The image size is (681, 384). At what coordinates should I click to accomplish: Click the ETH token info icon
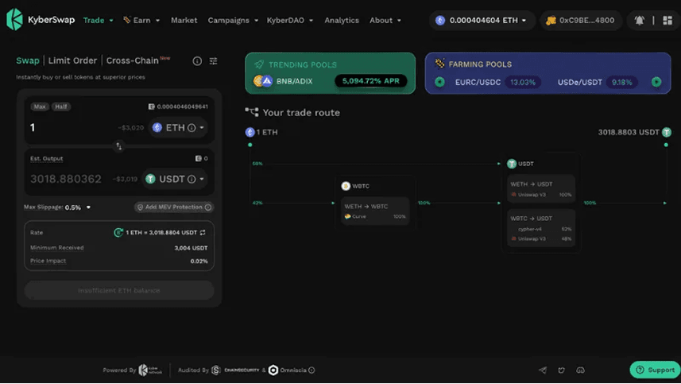192,128
